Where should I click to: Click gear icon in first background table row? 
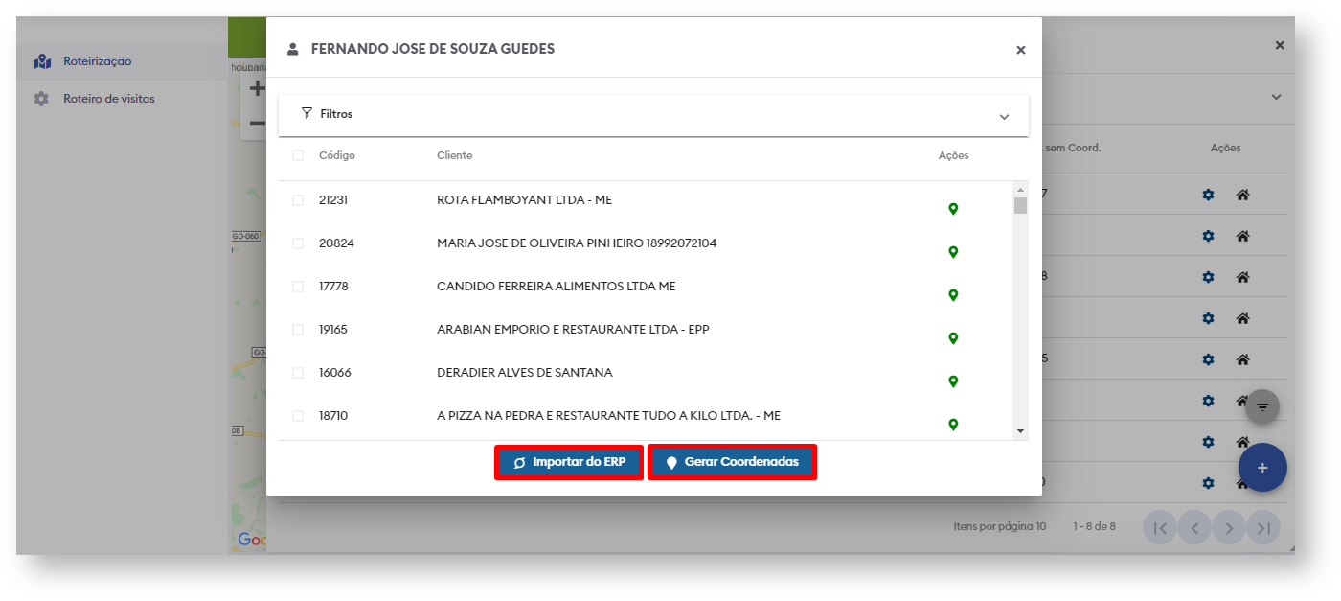1208,195
